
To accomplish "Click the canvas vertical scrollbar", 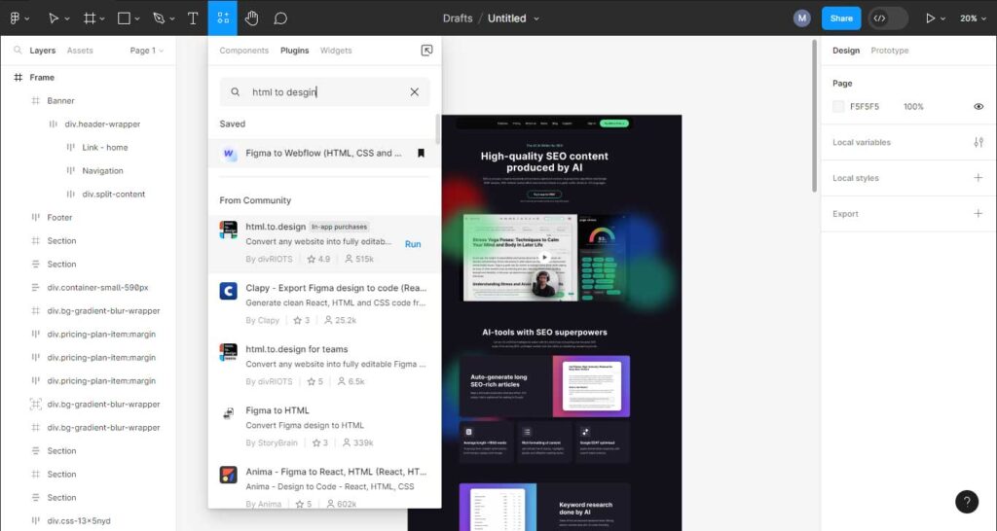I will (813, 116).
